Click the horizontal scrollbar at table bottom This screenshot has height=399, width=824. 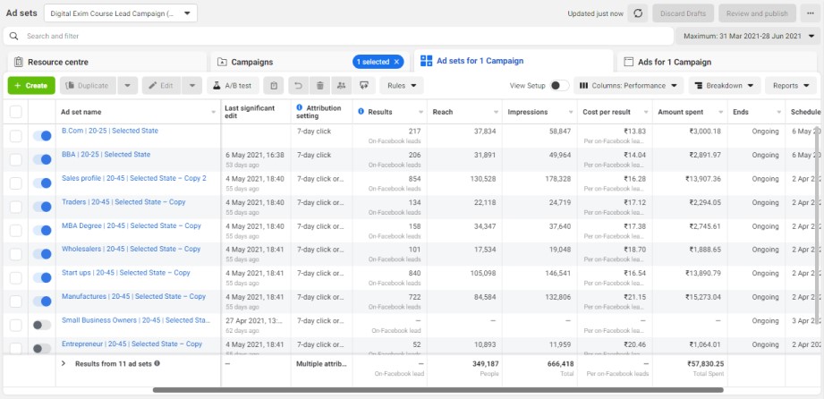(x=437, y=390)
